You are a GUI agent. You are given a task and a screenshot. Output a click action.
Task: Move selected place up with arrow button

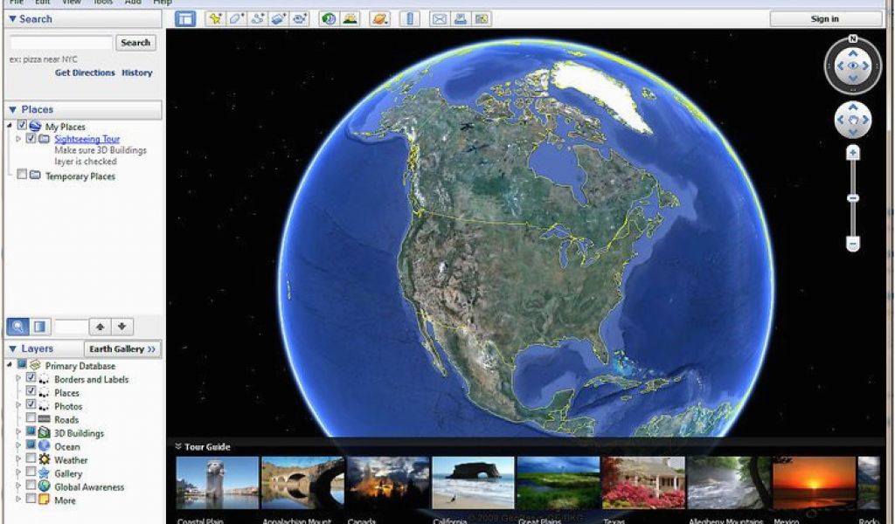(x=100, y=327)
